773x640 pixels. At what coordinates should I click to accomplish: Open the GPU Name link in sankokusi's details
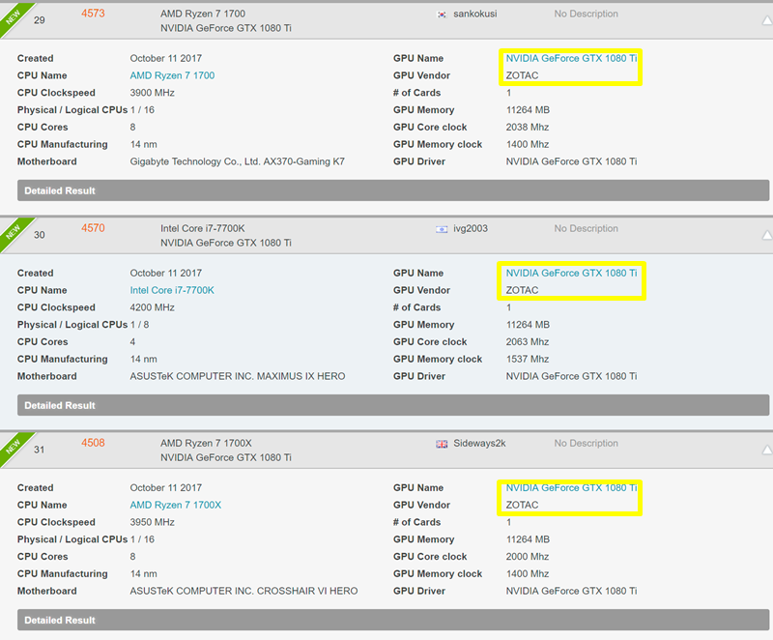coord(571,58)
